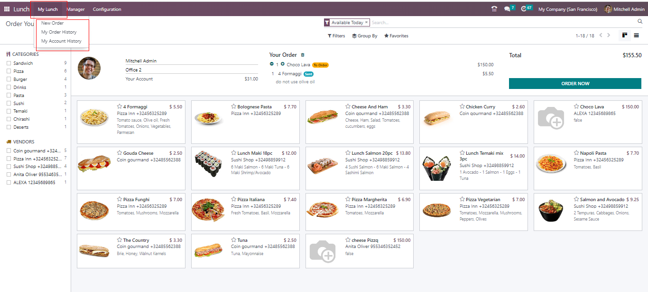Open the Configuration menu
This screenshot has width=648, height=292.
[107, 9]
